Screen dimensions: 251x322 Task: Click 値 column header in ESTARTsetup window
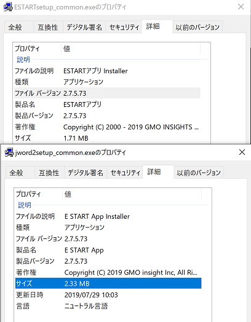[x=131, y=49]
